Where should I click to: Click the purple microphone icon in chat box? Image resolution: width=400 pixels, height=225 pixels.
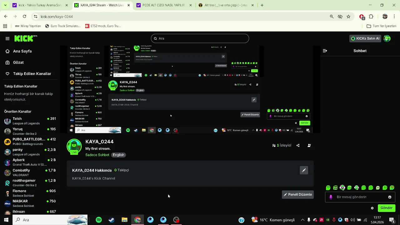pos(331,197)
